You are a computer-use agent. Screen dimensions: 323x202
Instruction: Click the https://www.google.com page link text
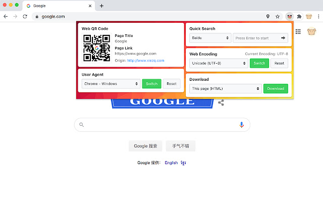click(136, 54)
